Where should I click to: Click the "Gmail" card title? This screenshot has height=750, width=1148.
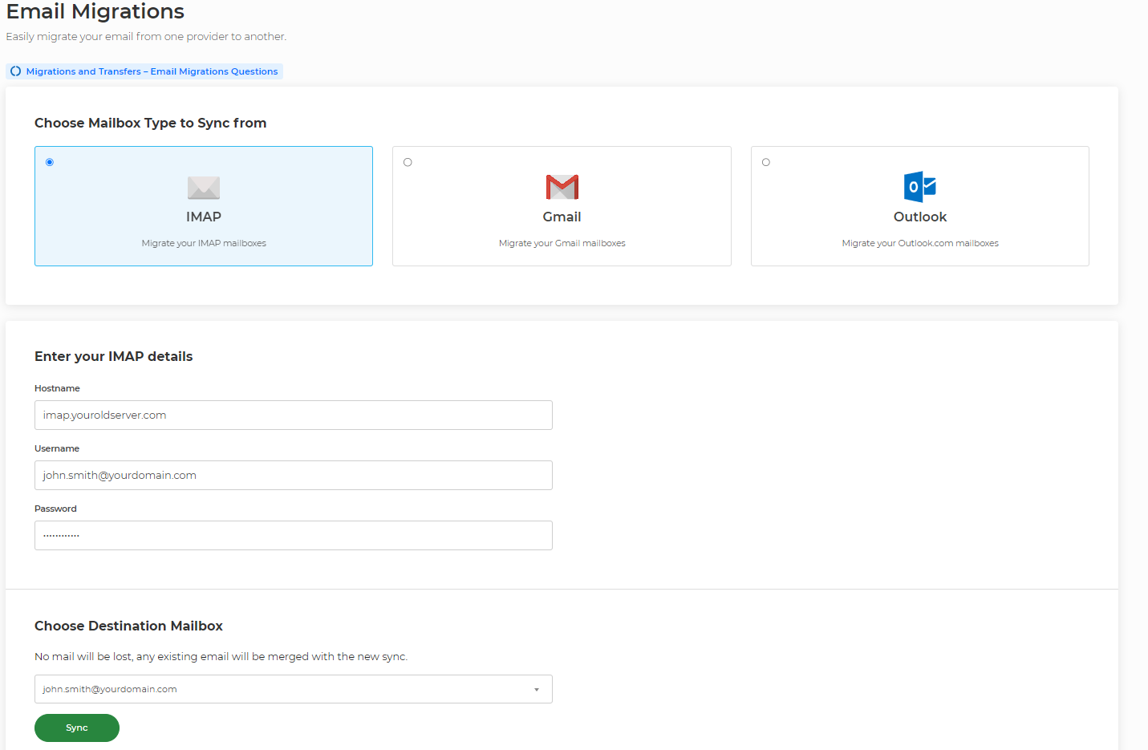click(x=562, y=217)
